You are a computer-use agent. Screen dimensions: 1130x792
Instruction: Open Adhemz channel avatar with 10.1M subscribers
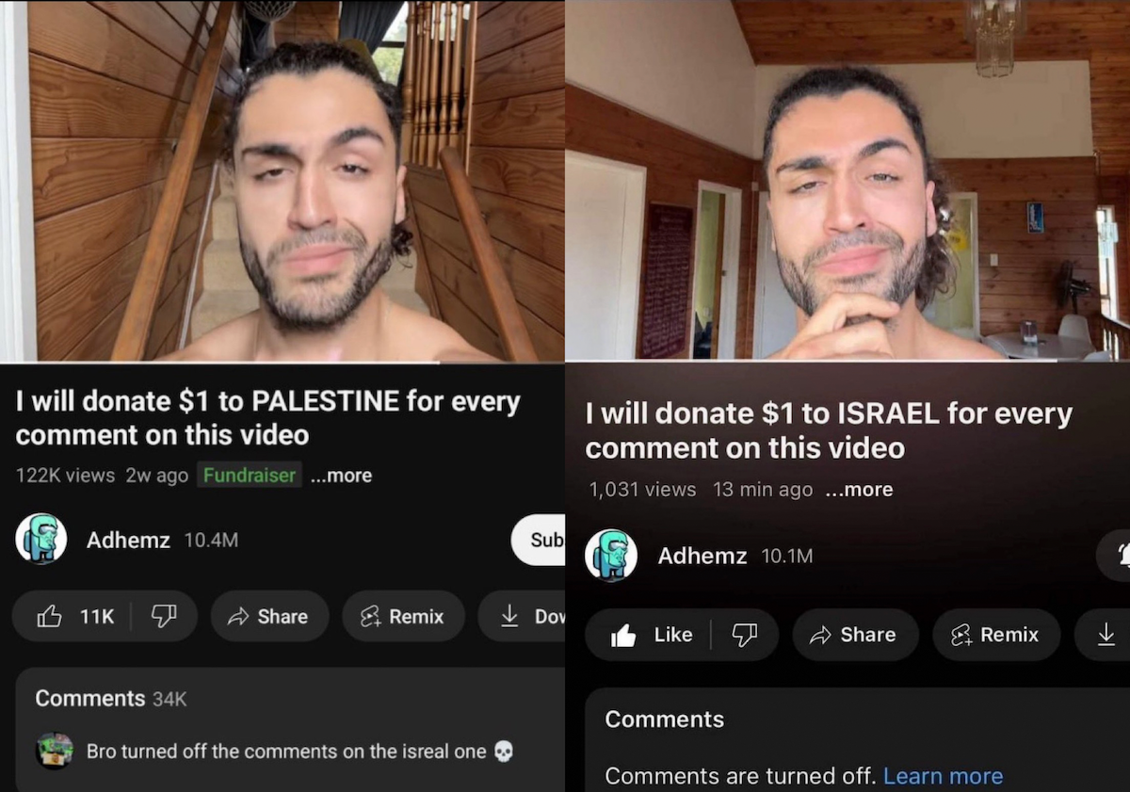coord(611,555)
